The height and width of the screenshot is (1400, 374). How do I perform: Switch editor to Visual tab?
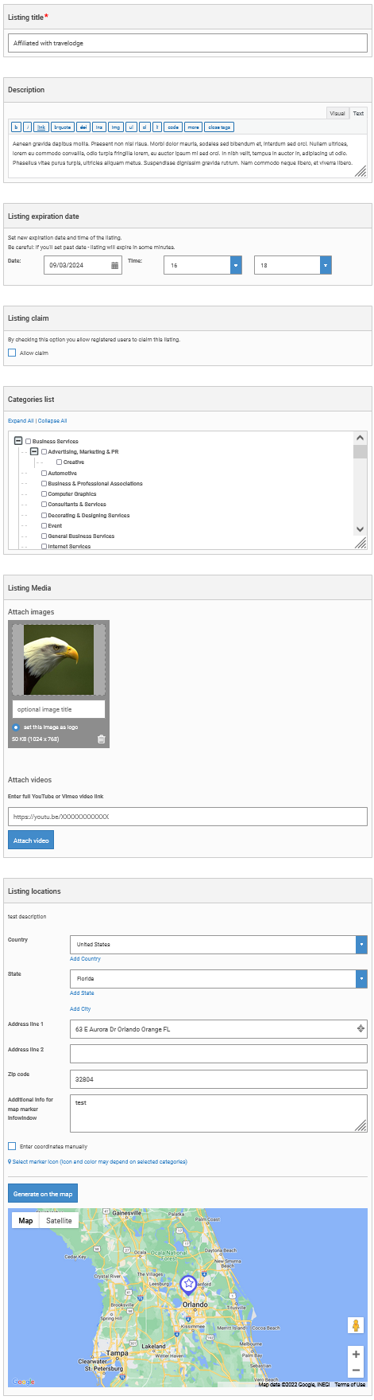tap(337, 113)
